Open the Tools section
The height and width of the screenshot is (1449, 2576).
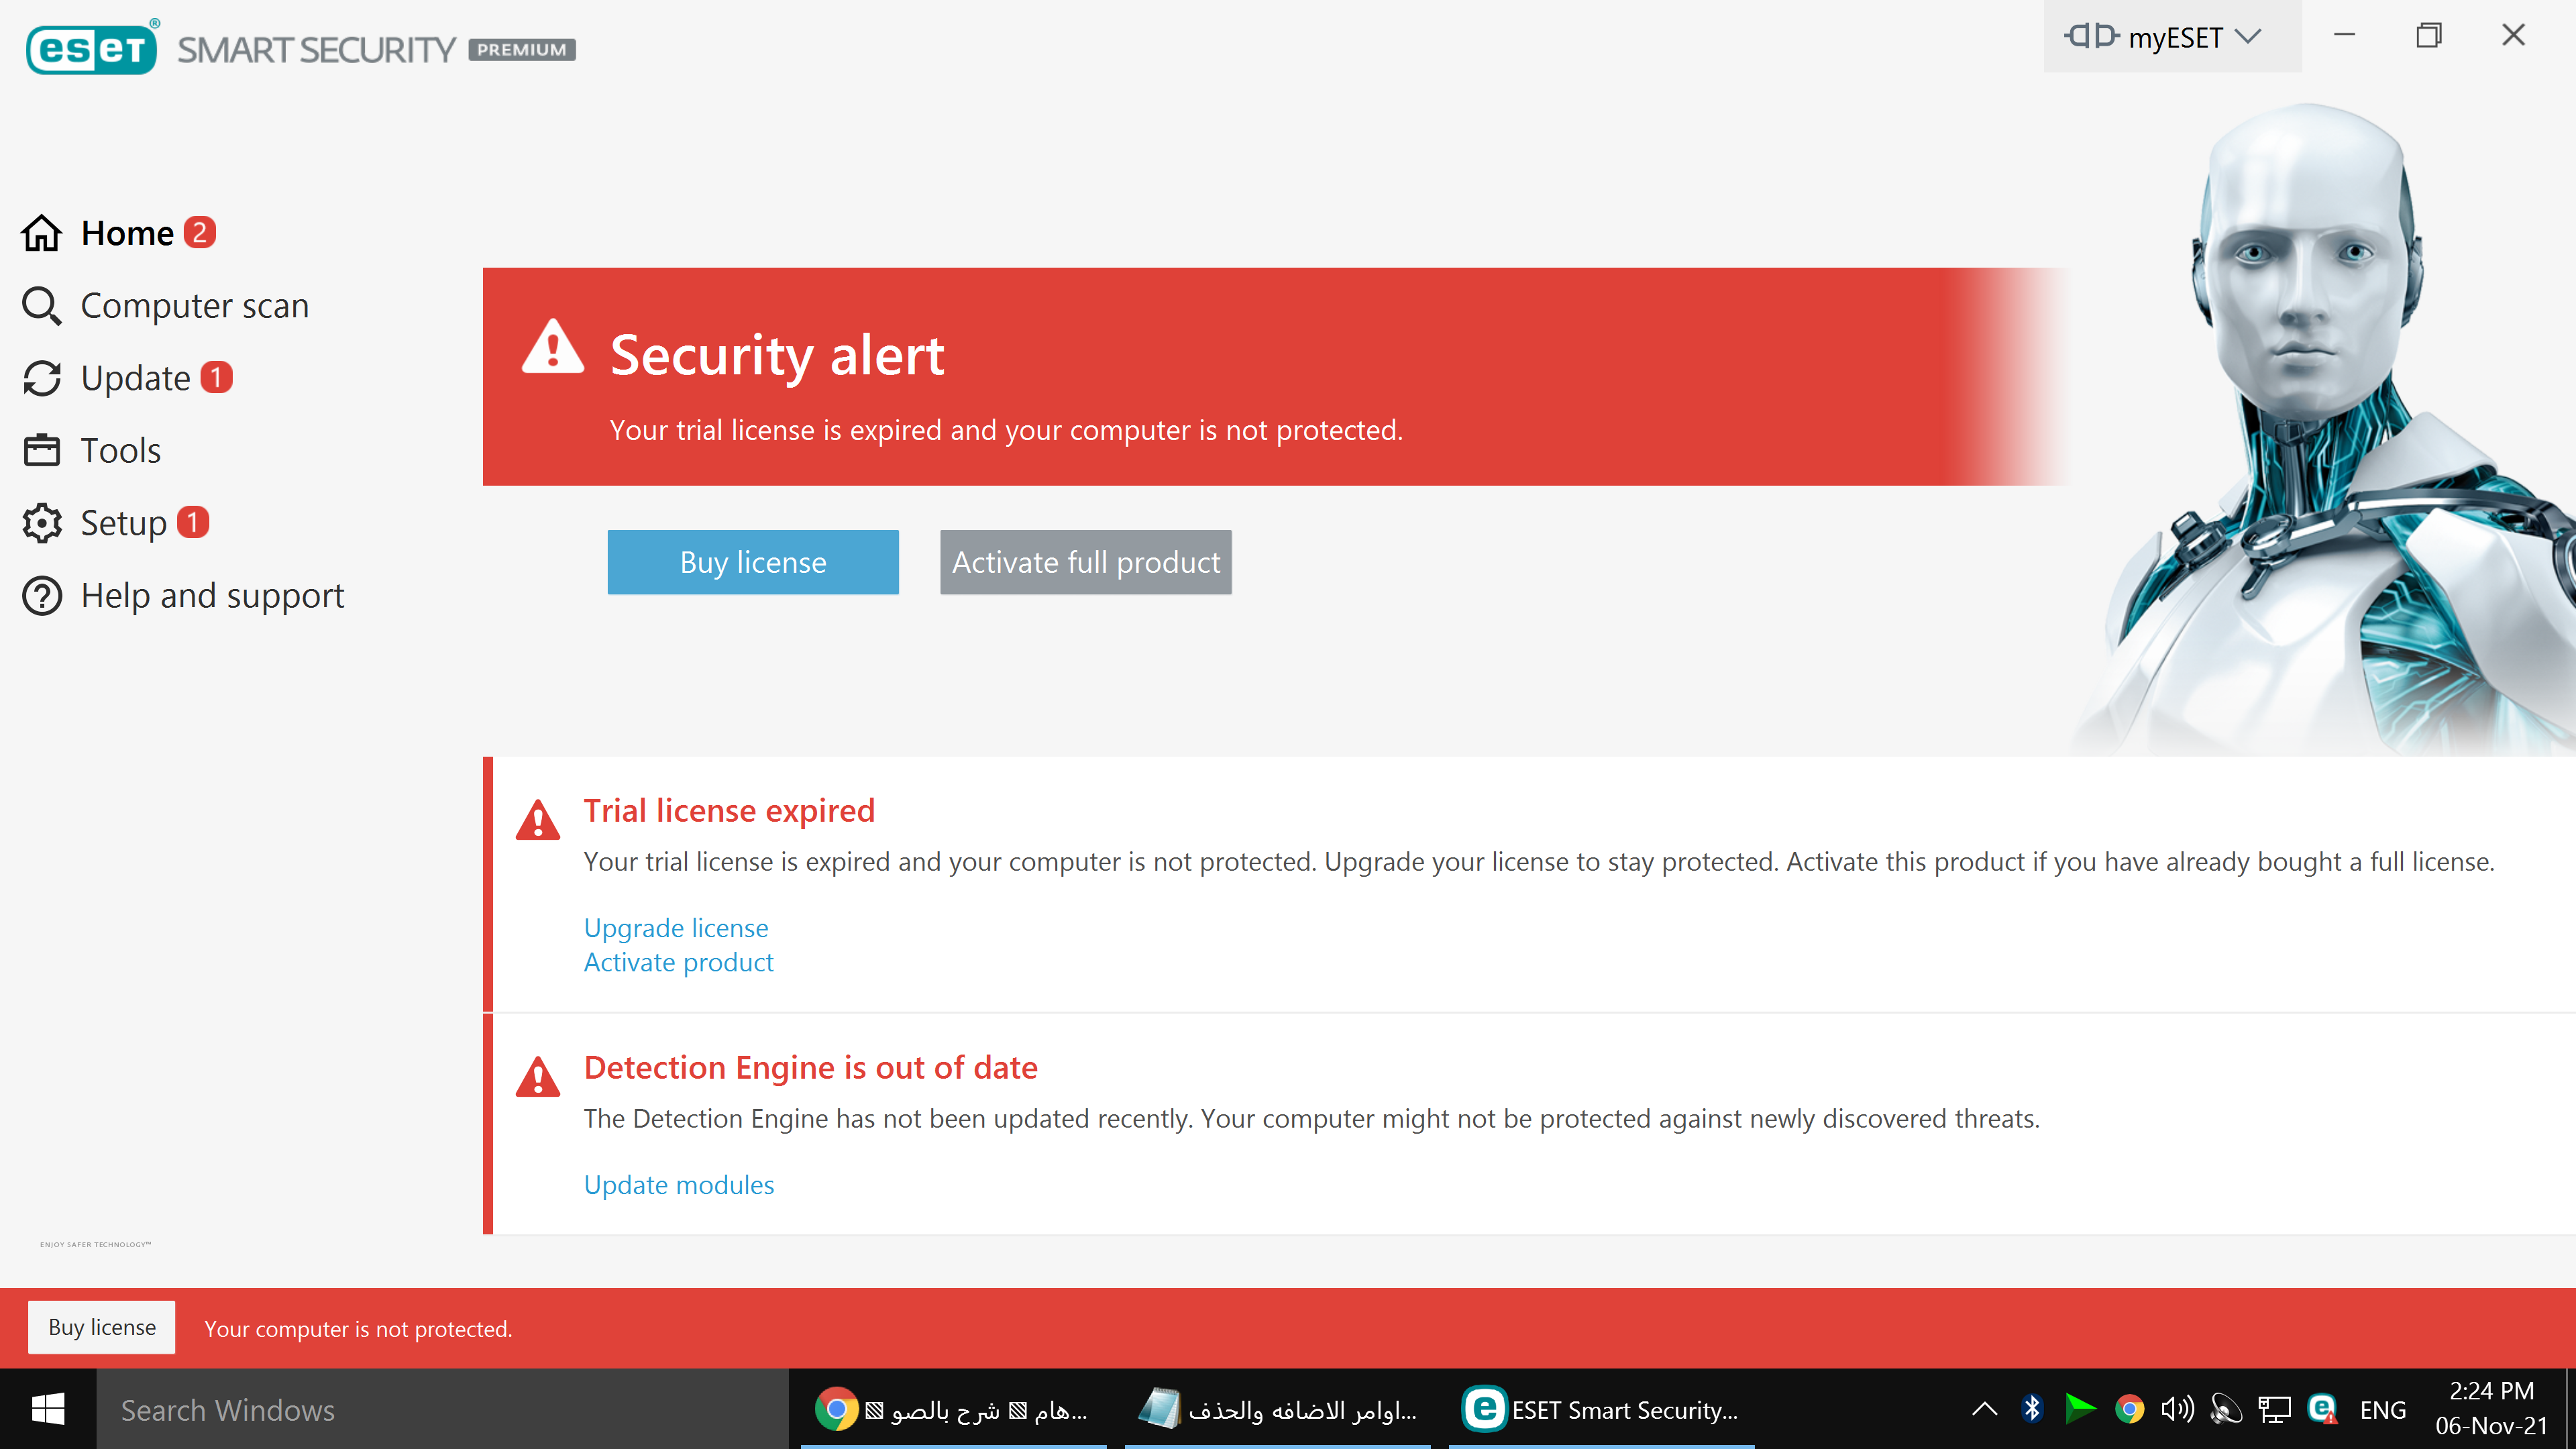coord(120,450)
